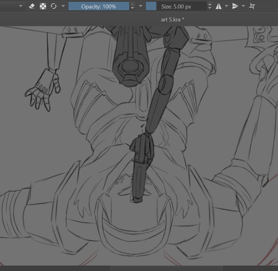Image resolution: width=278 pixels, height=271 pixels.
Task: Click reload original brush preset icon
Action: tap(54, 6)
